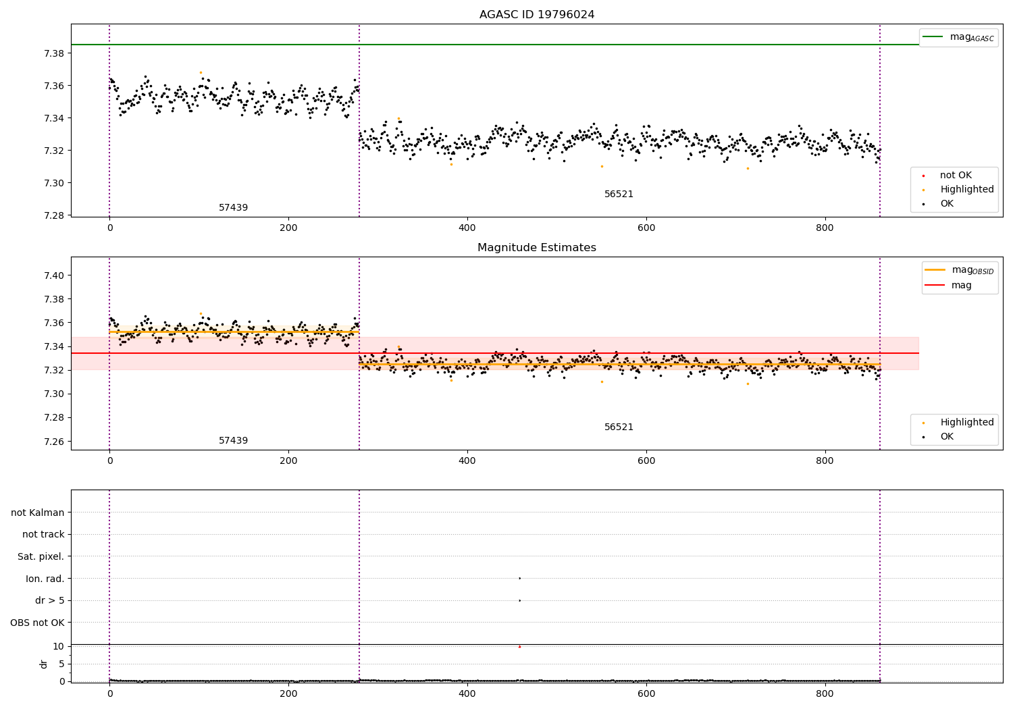Click the 56521 label in the top plot
This screenshot has height=709, width=1013.
pos(619,194)
